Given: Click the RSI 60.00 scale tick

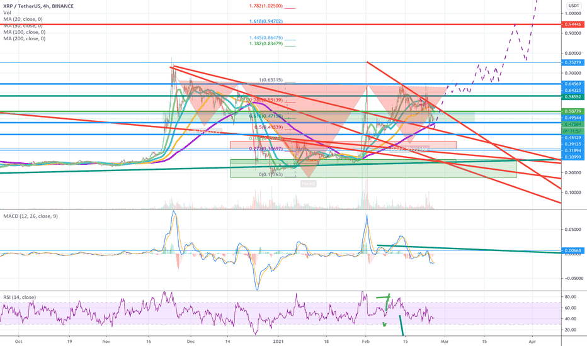Looking at the screenshot, I should pos(571,308).
